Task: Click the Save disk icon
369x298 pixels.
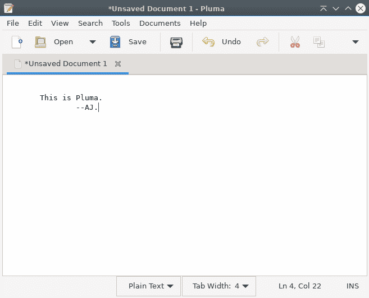Action: (115, 42)
